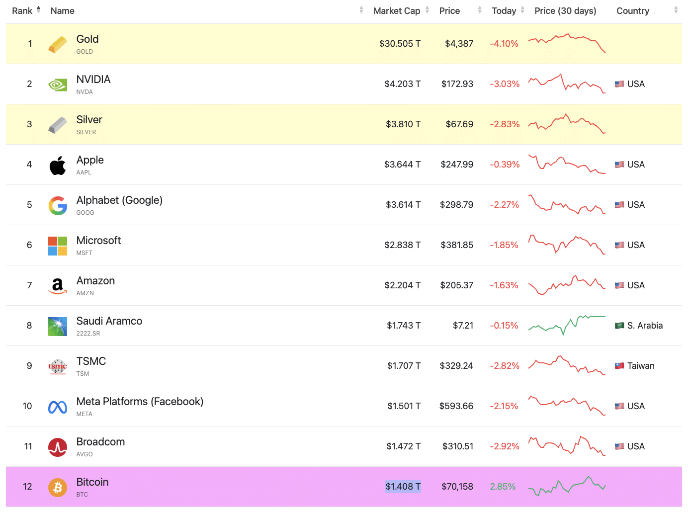
Task: Click the Taiwan flag next to TSMC
Action: [619, 366]
